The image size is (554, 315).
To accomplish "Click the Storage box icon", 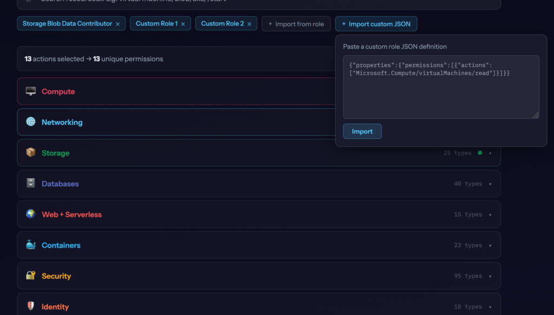I will click(x=31, y=153).
